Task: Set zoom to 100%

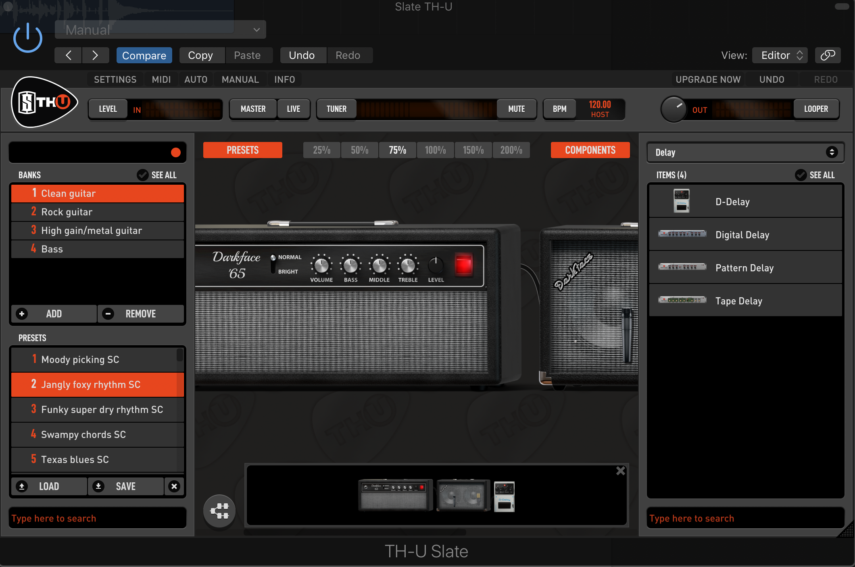Action: tap(436, 150)
